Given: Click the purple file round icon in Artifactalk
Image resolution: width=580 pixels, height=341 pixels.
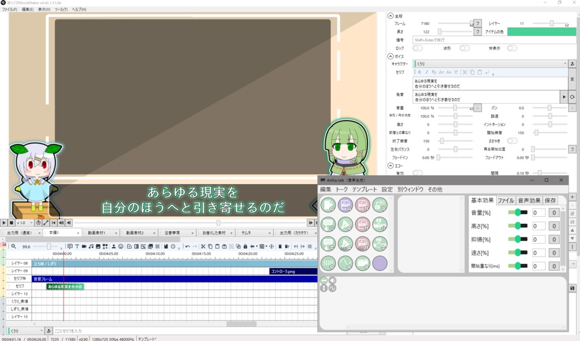Looking at the screenshot, I should [x=345, y=205].
